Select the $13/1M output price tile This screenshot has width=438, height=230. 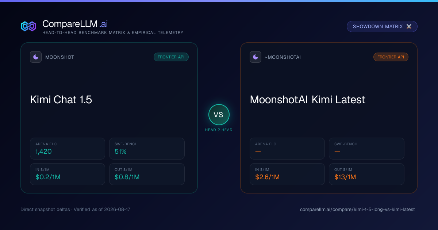(366, 174)
